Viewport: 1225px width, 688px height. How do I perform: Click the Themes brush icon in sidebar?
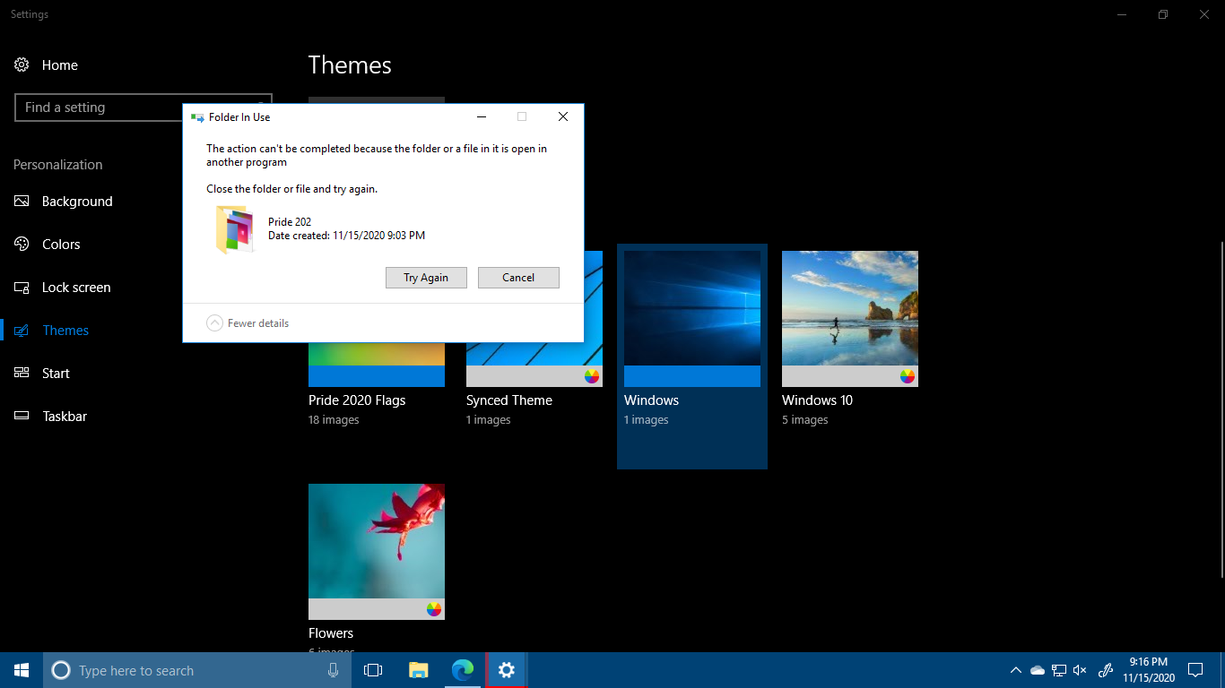[22, 331]
